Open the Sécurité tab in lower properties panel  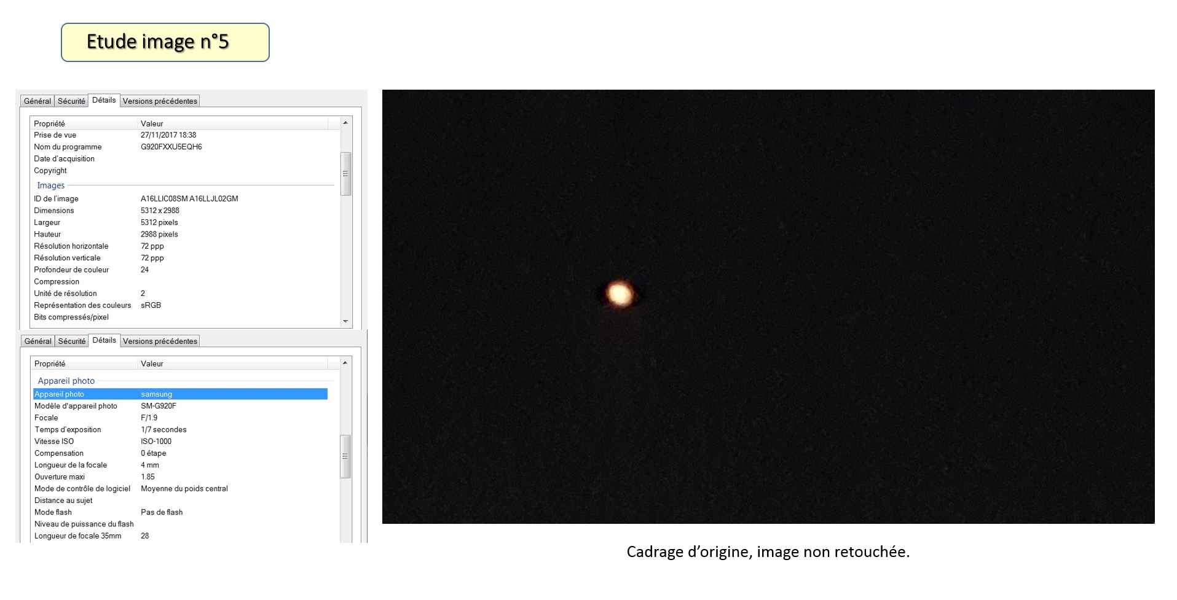[72, 341]
